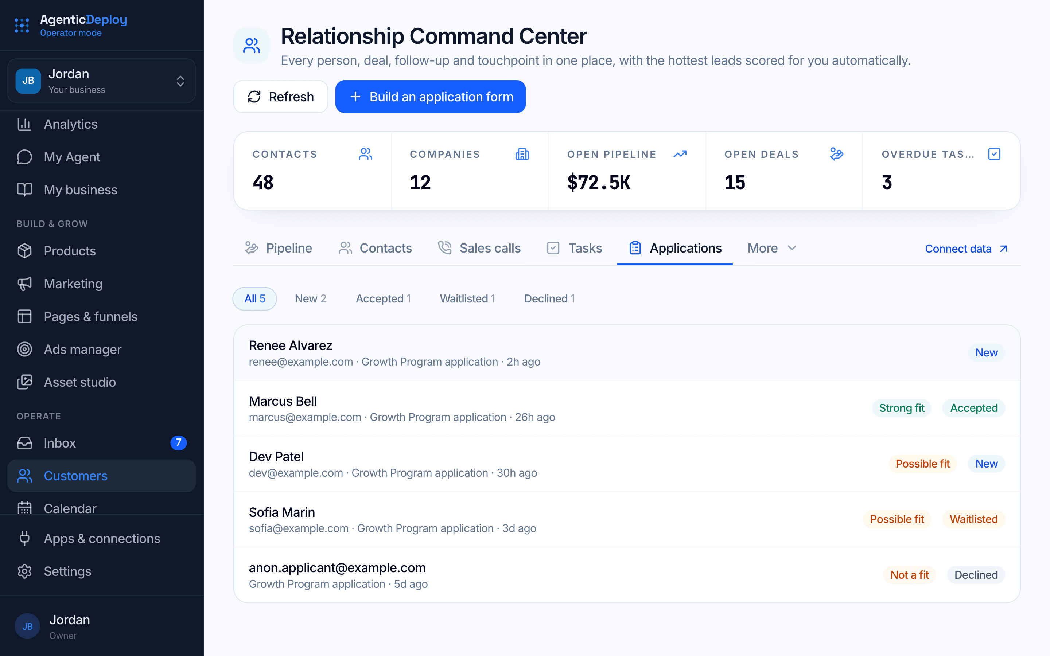
Task: Open Settings gear in sidebar
Action: [x=101, y=571]
